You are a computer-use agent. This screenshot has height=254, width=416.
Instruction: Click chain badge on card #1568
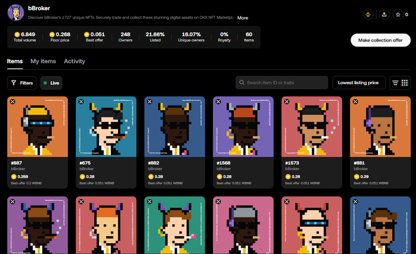point(218,101)
